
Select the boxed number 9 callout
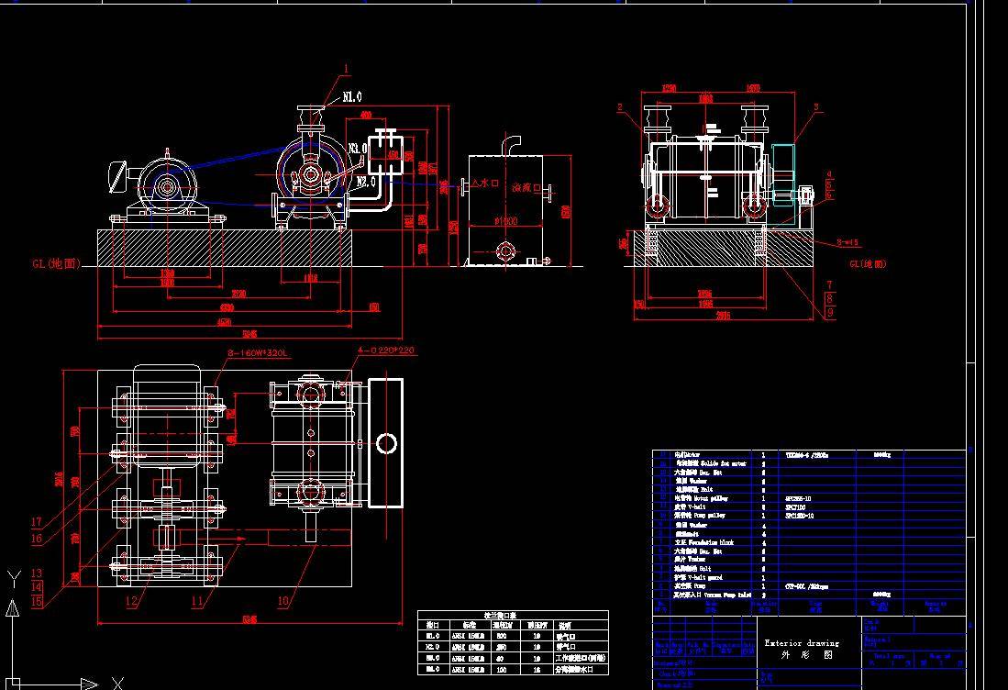tap(830, 313)
